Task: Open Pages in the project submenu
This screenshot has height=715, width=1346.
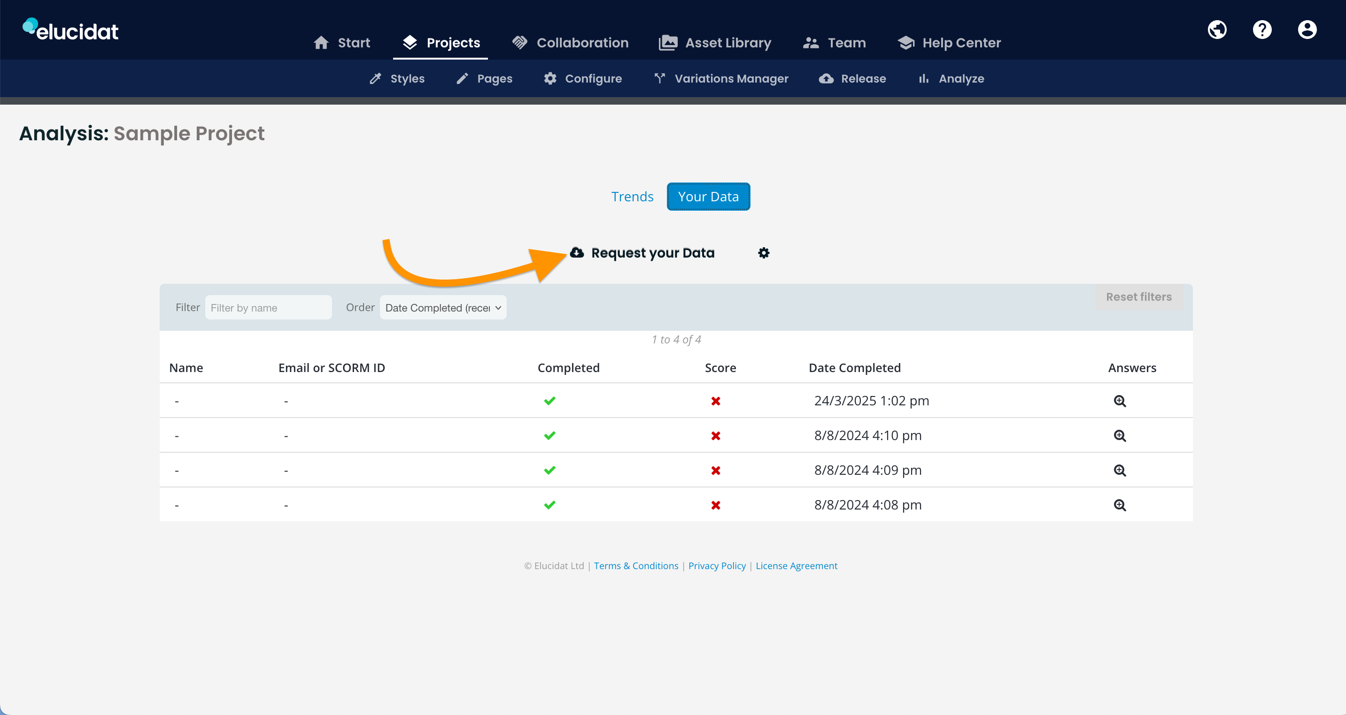Action: tap(484, 79)
